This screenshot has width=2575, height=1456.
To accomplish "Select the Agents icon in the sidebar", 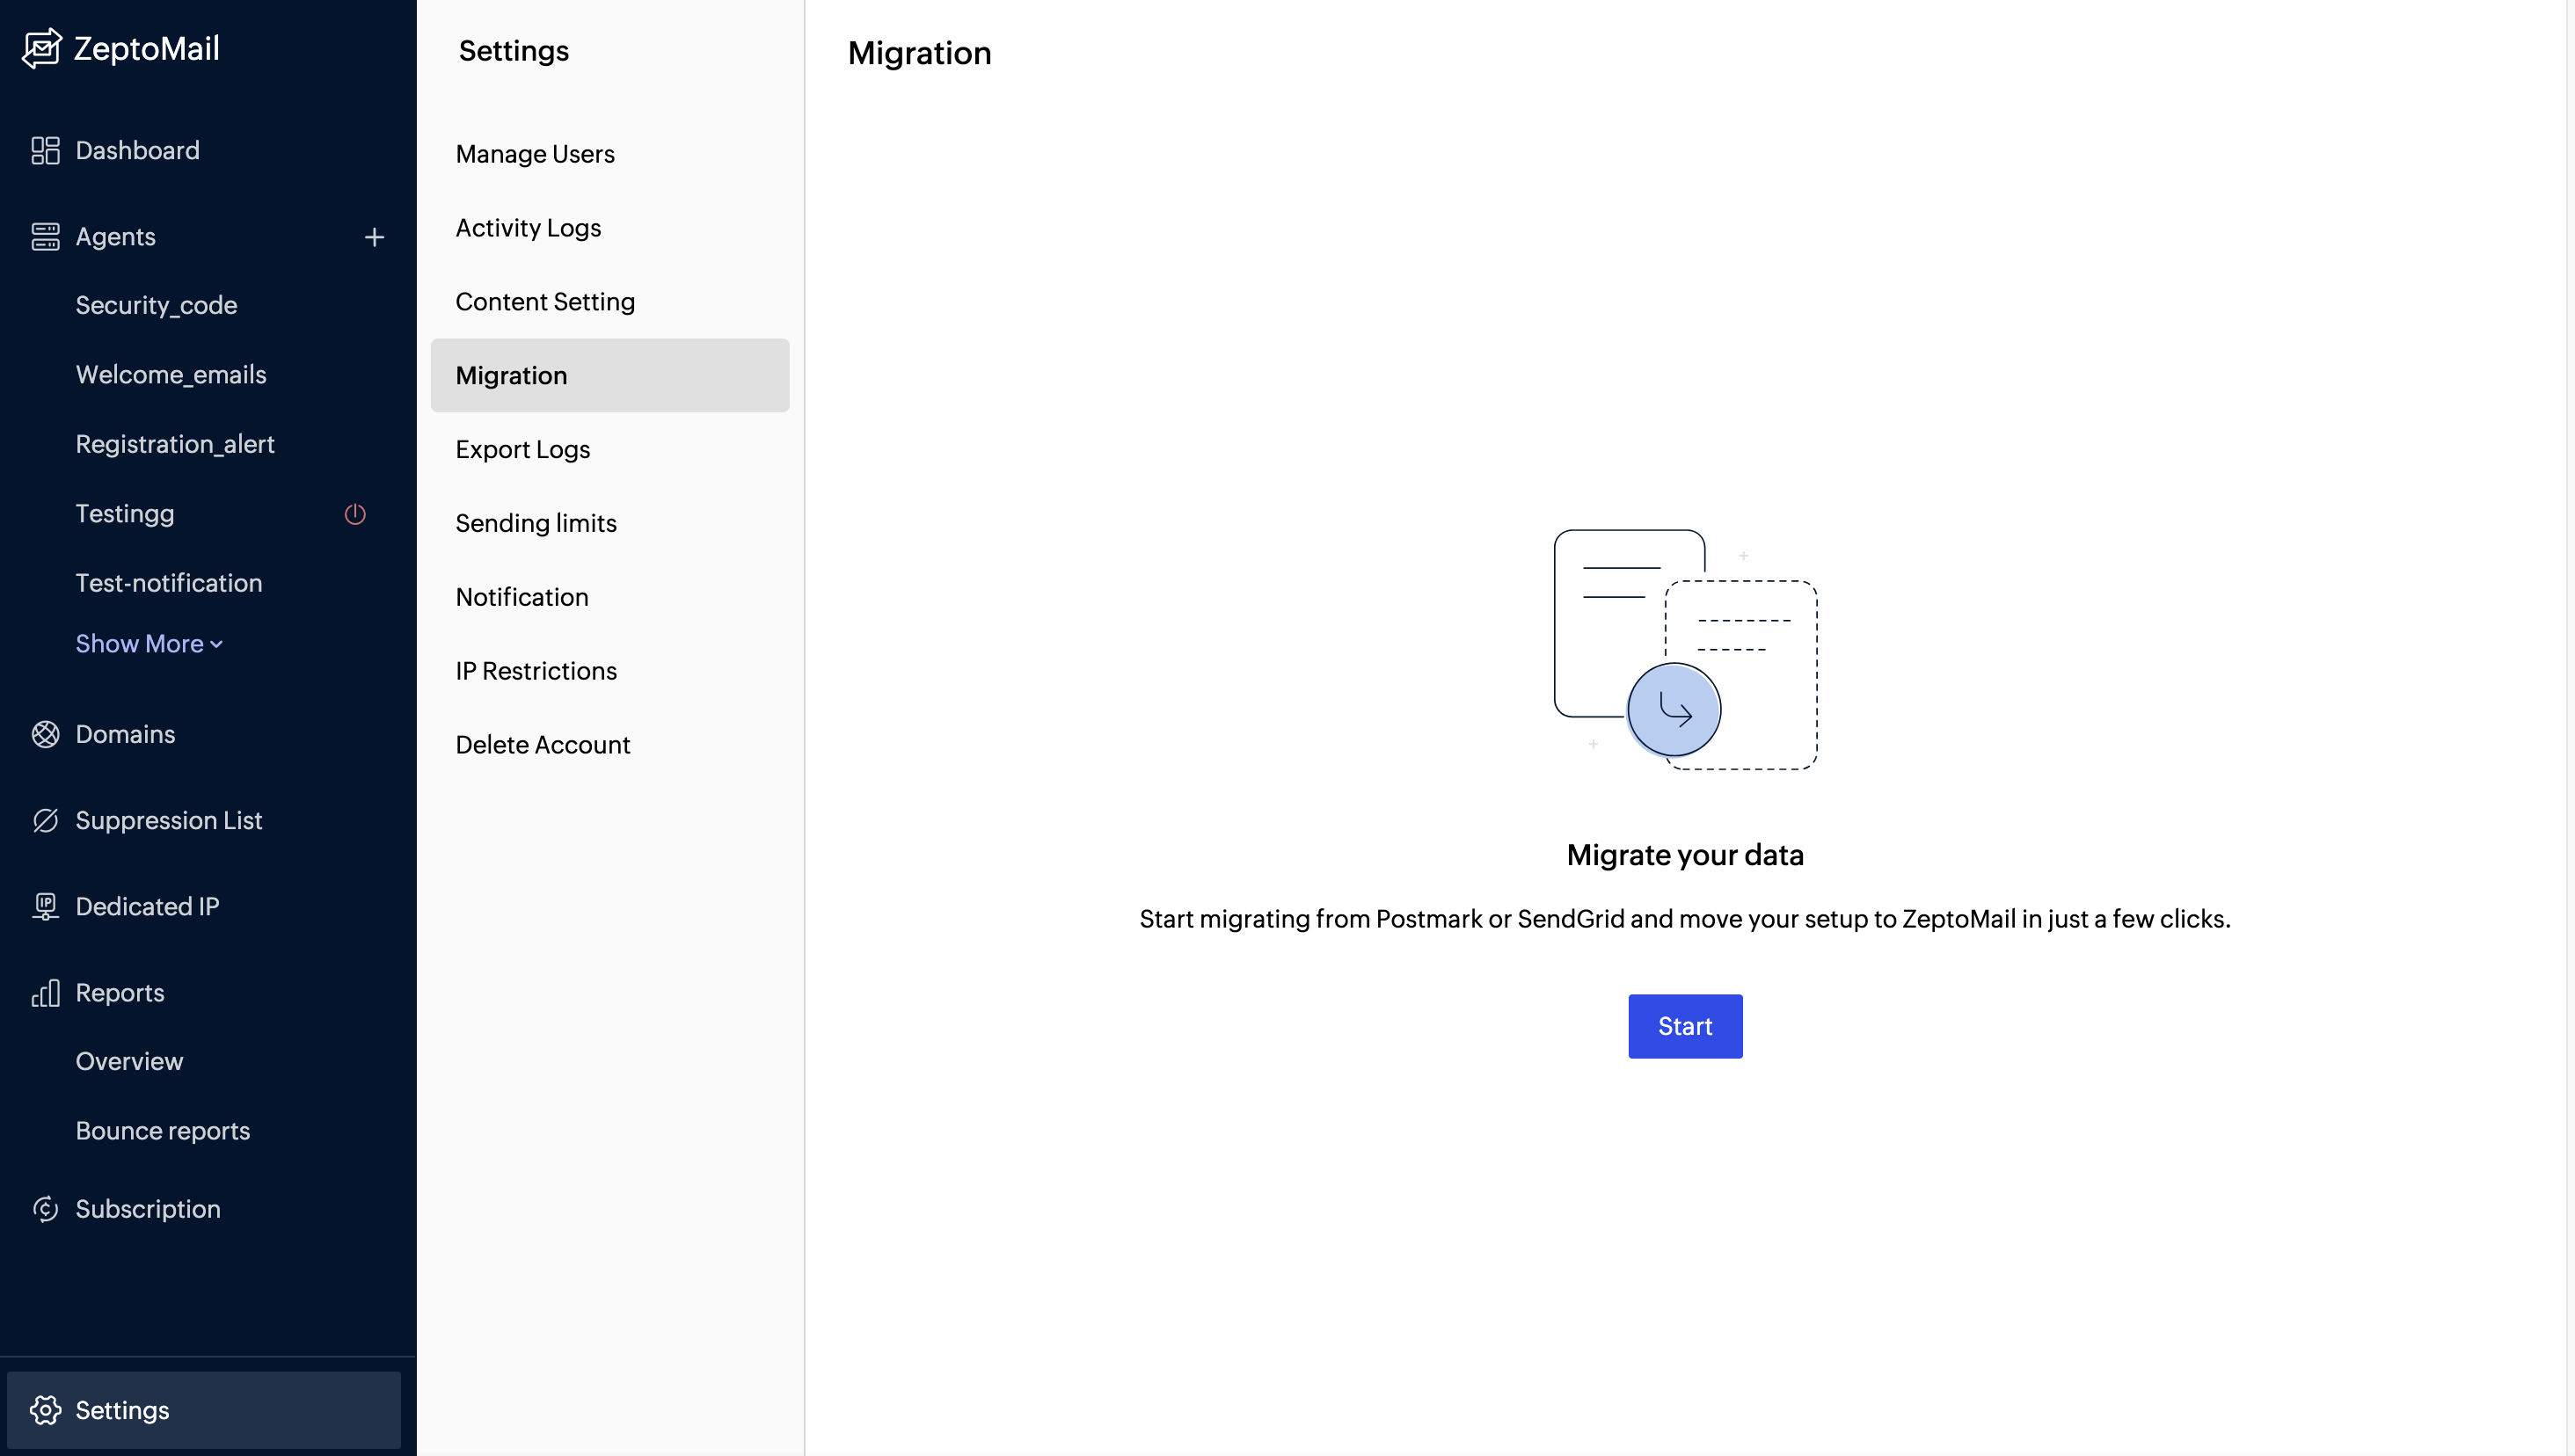I will (x=45, y=236).
